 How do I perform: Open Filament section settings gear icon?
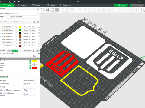point(38,22)
